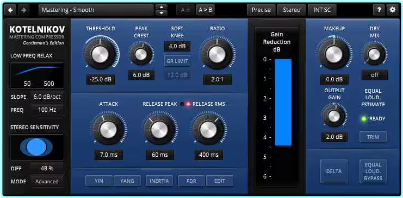Switch the Precise quality mode button
Screen dimensions: 403x198
point(261,10)
